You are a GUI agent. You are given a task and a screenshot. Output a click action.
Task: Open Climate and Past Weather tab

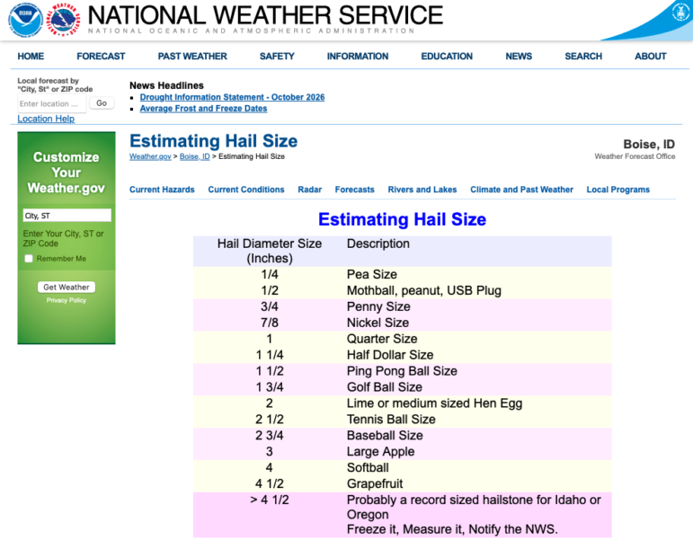(521, 190)
